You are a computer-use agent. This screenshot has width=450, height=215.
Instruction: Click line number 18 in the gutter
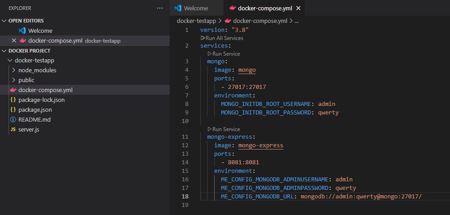[185, 197]
